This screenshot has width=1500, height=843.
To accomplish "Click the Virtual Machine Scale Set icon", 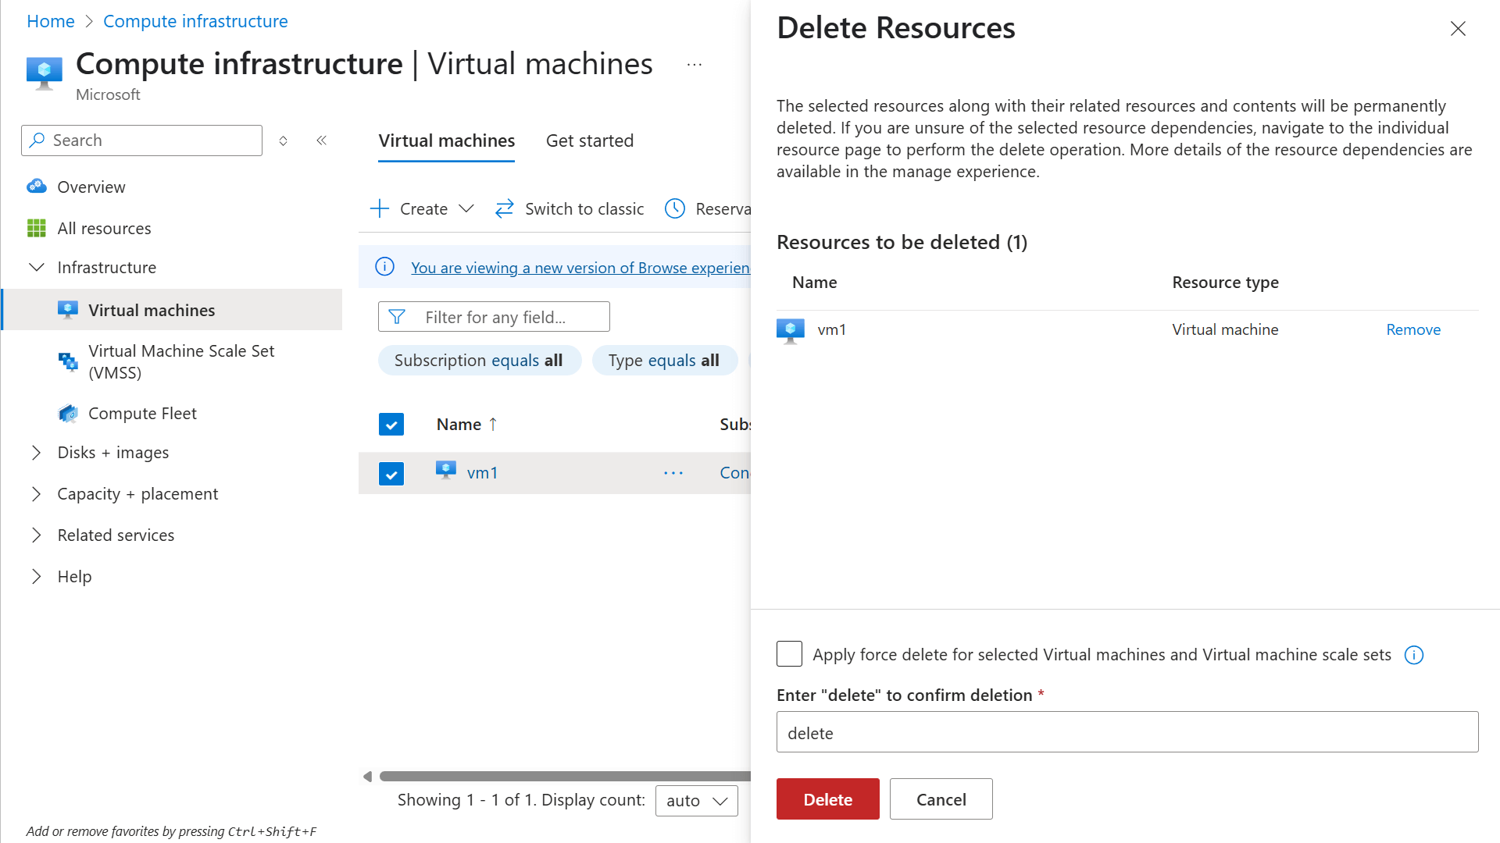I will tap(68, 361).
